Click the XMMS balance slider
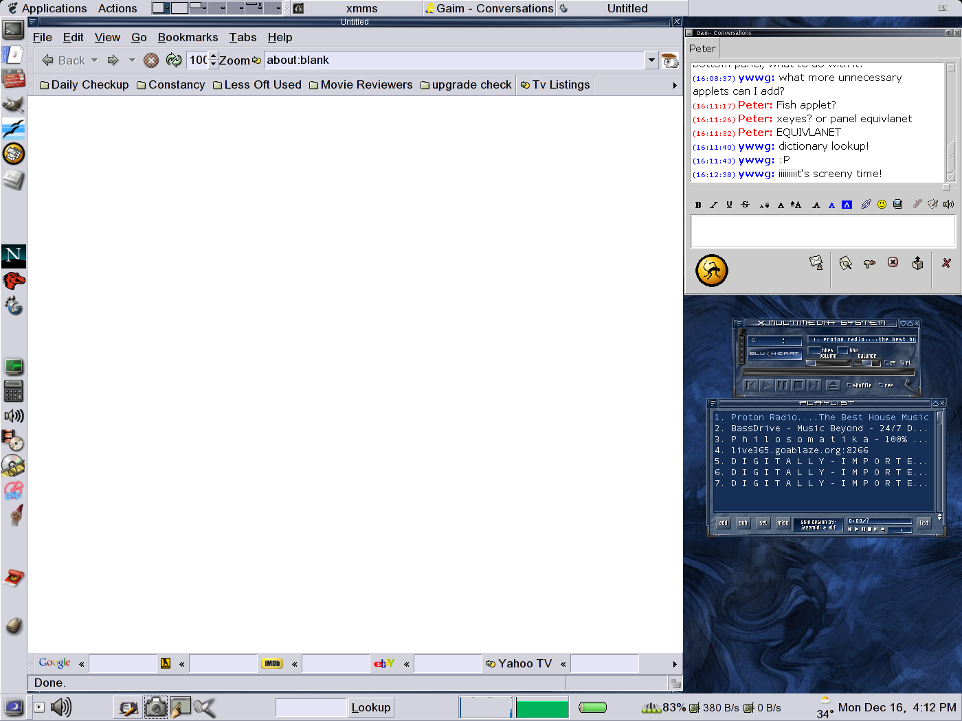The image size is (962, 721). point(867,363)
